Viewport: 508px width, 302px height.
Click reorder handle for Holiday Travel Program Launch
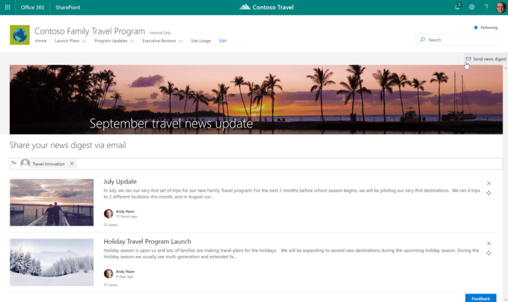coord(489,253)
